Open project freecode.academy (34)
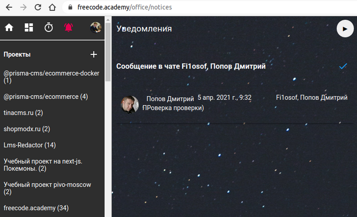The width and height of the screenshot is (357, 217). coord(36,208)
